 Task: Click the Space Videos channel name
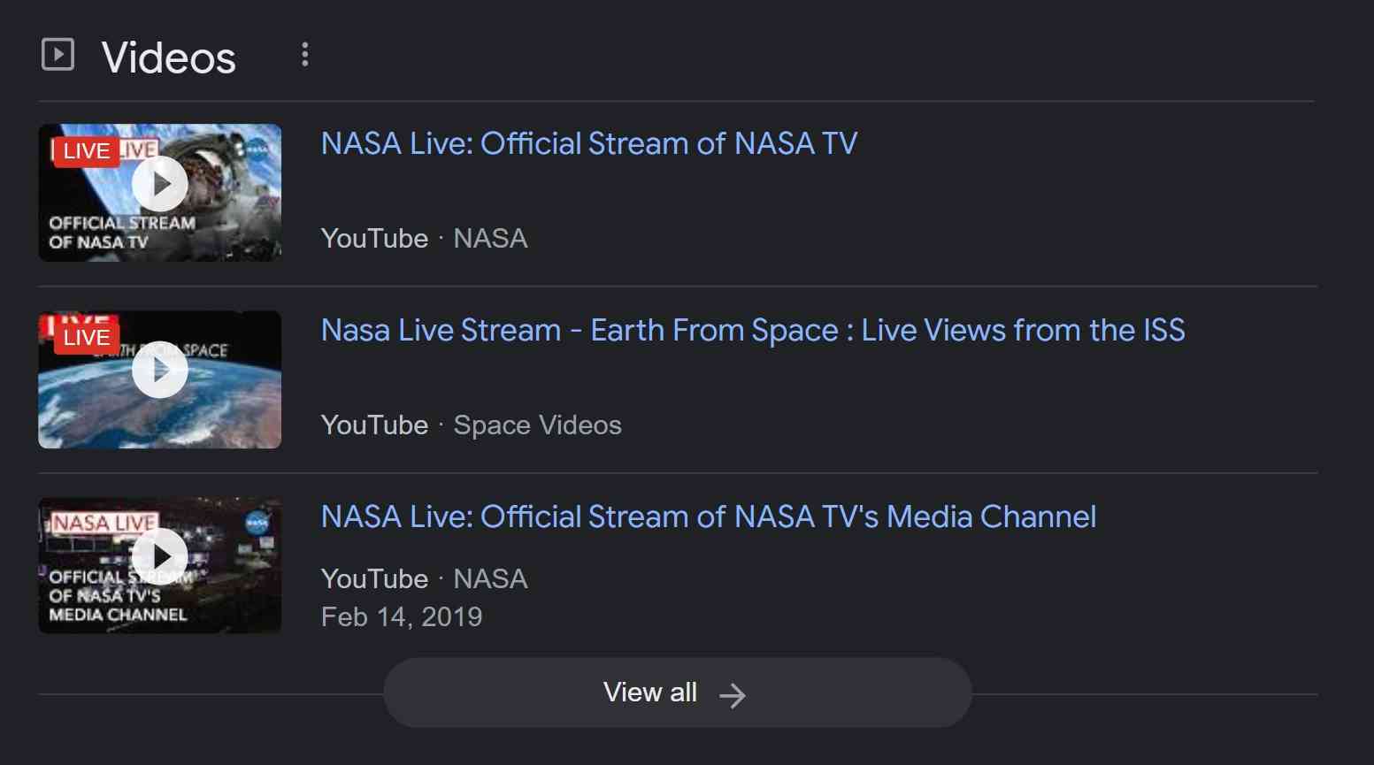(x=537, y=425)
